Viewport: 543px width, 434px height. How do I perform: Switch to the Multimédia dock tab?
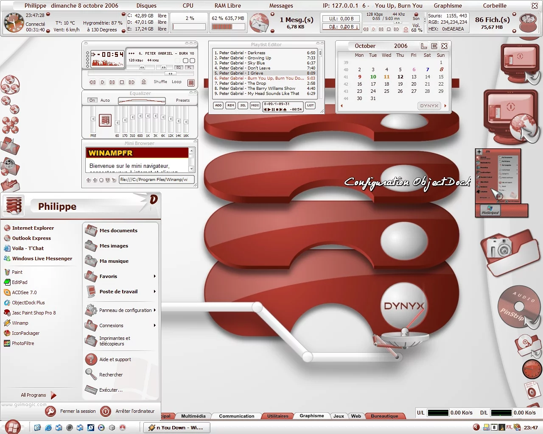pyautogui.click(x=193, y=416)
